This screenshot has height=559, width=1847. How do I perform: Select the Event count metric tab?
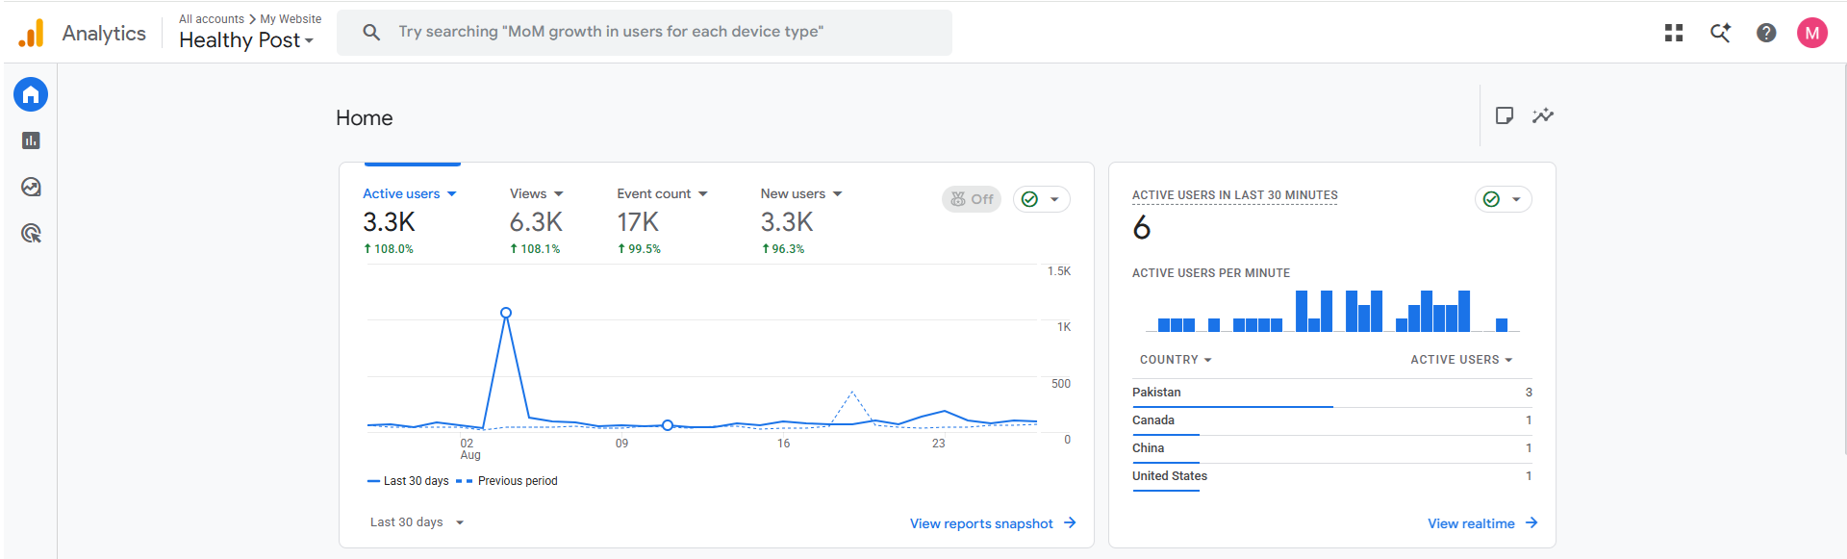pos(662,193)
